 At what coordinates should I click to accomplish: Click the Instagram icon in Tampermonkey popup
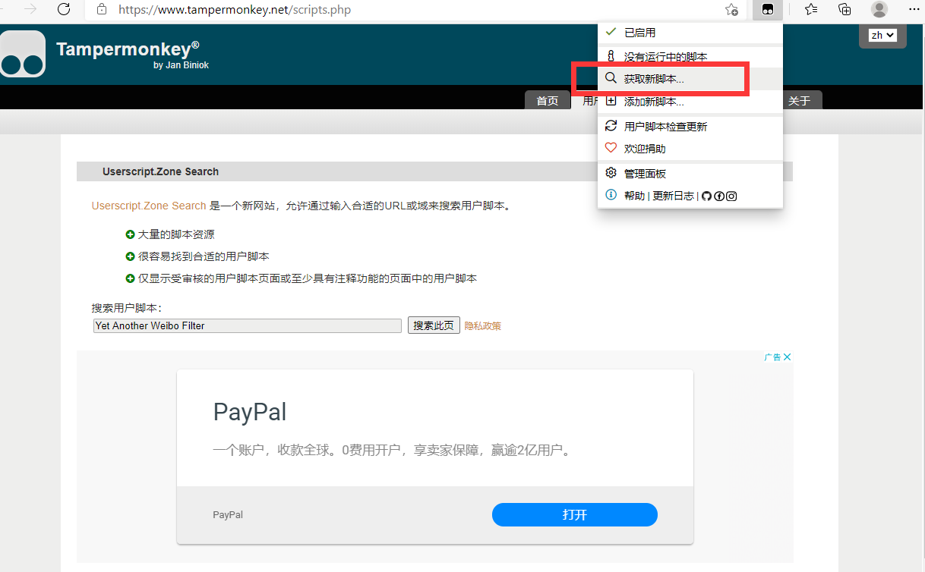(x=731, y=196)
